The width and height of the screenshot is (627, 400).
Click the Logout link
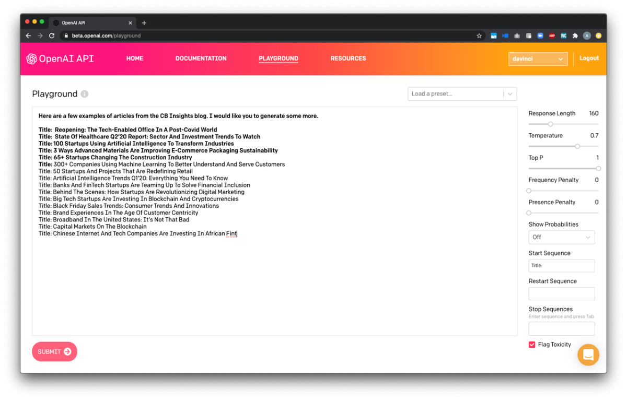(589, 58)
